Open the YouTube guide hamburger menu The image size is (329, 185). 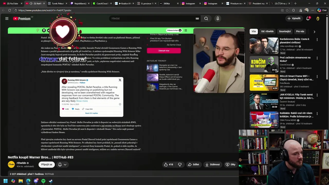(x=7, y=18)
